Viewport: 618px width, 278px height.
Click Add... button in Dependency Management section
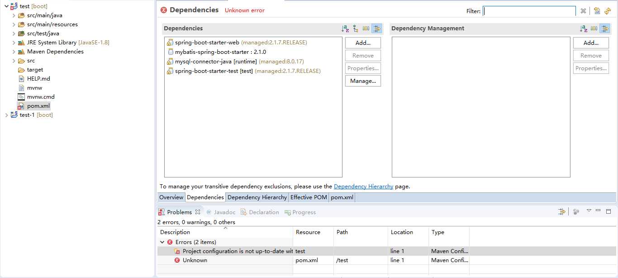pos(591,43)
